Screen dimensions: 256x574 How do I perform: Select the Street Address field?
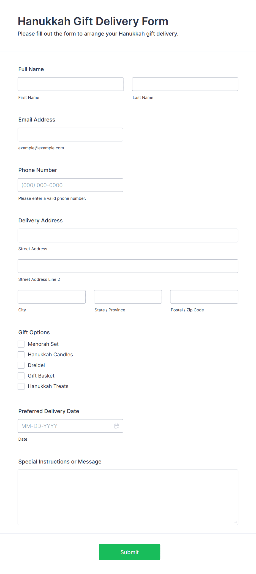[x=128, y=235]
